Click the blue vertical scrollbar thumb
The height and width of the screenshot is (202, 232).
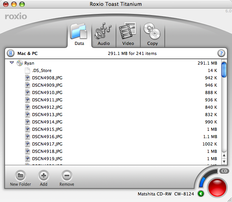[224, 70]
